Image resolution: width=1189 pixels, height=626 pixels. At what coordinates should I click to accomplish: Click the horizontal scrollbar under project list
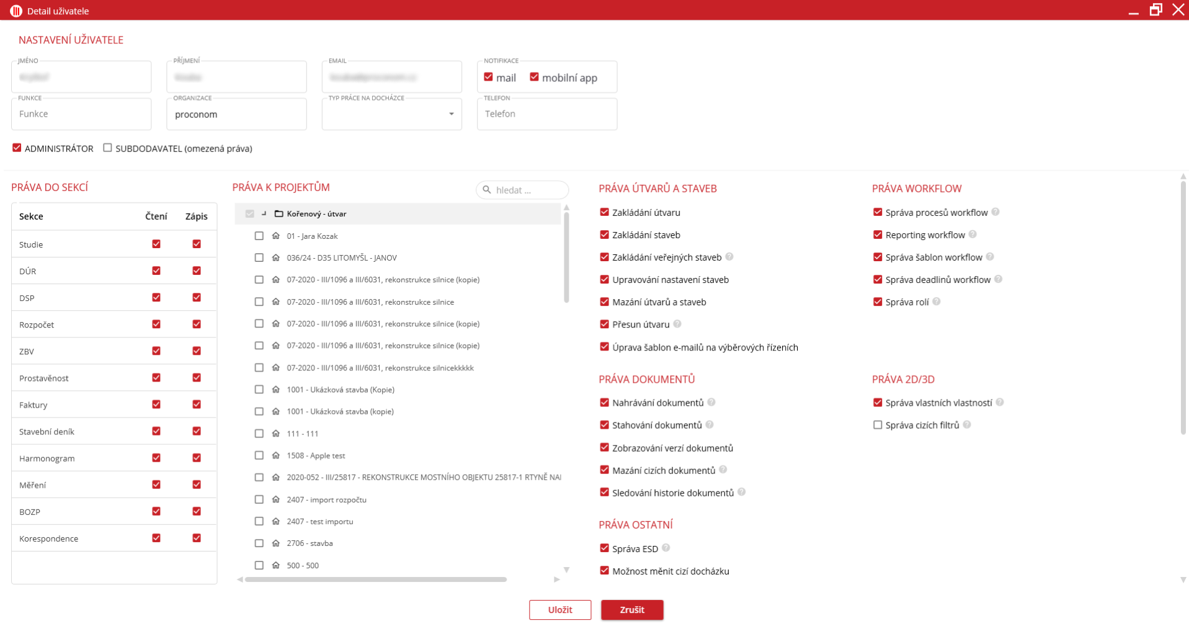point(375,579)
